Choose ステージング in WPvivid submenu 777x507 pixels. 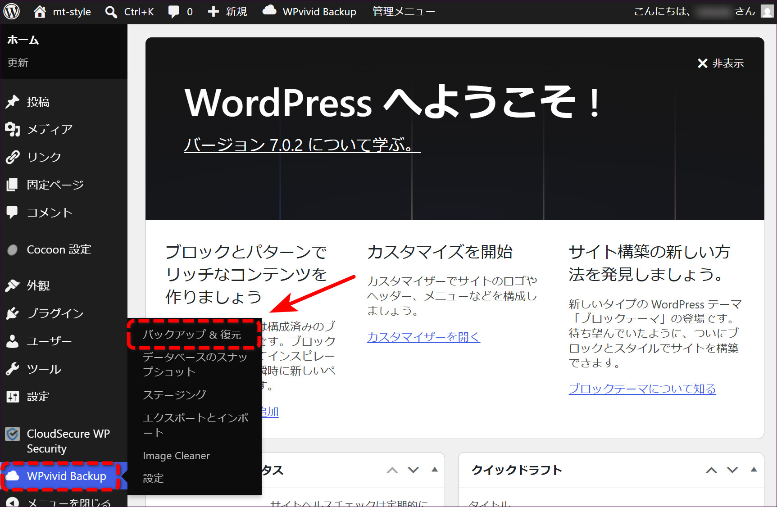click(x=175, y=395)
